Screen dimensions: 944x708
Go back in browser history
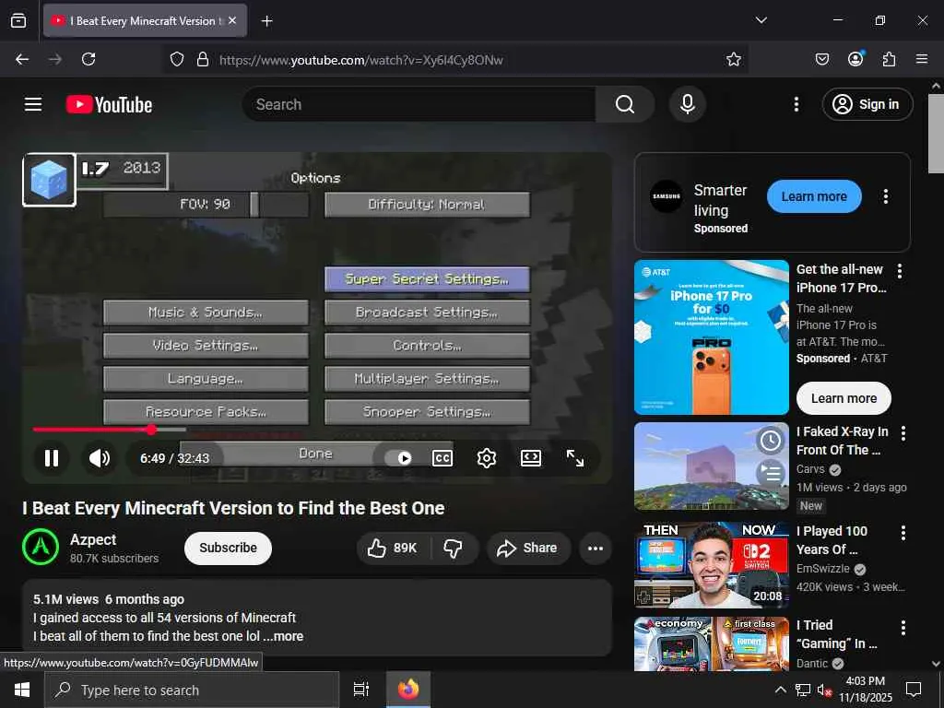tap(22, 59)
